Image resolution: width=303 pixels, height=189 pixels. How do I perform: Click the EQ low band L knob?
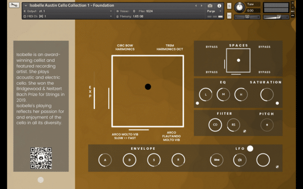[x=206, y=95]
